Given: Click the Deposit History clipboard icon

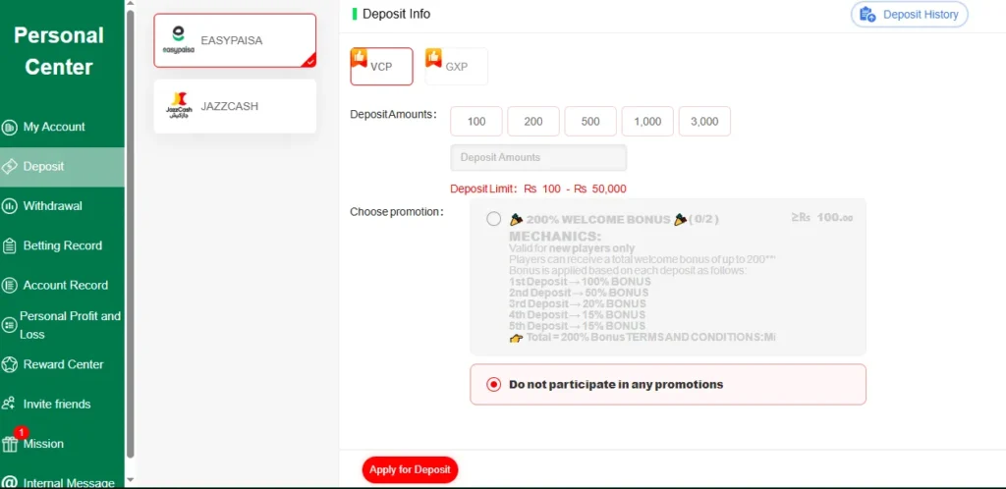Looking at the screenshot, I should (867, 14).
